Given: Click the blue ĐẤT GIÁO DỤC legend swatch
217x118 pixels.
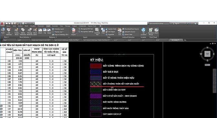Looking at the screenshot, I should [96, 72].
